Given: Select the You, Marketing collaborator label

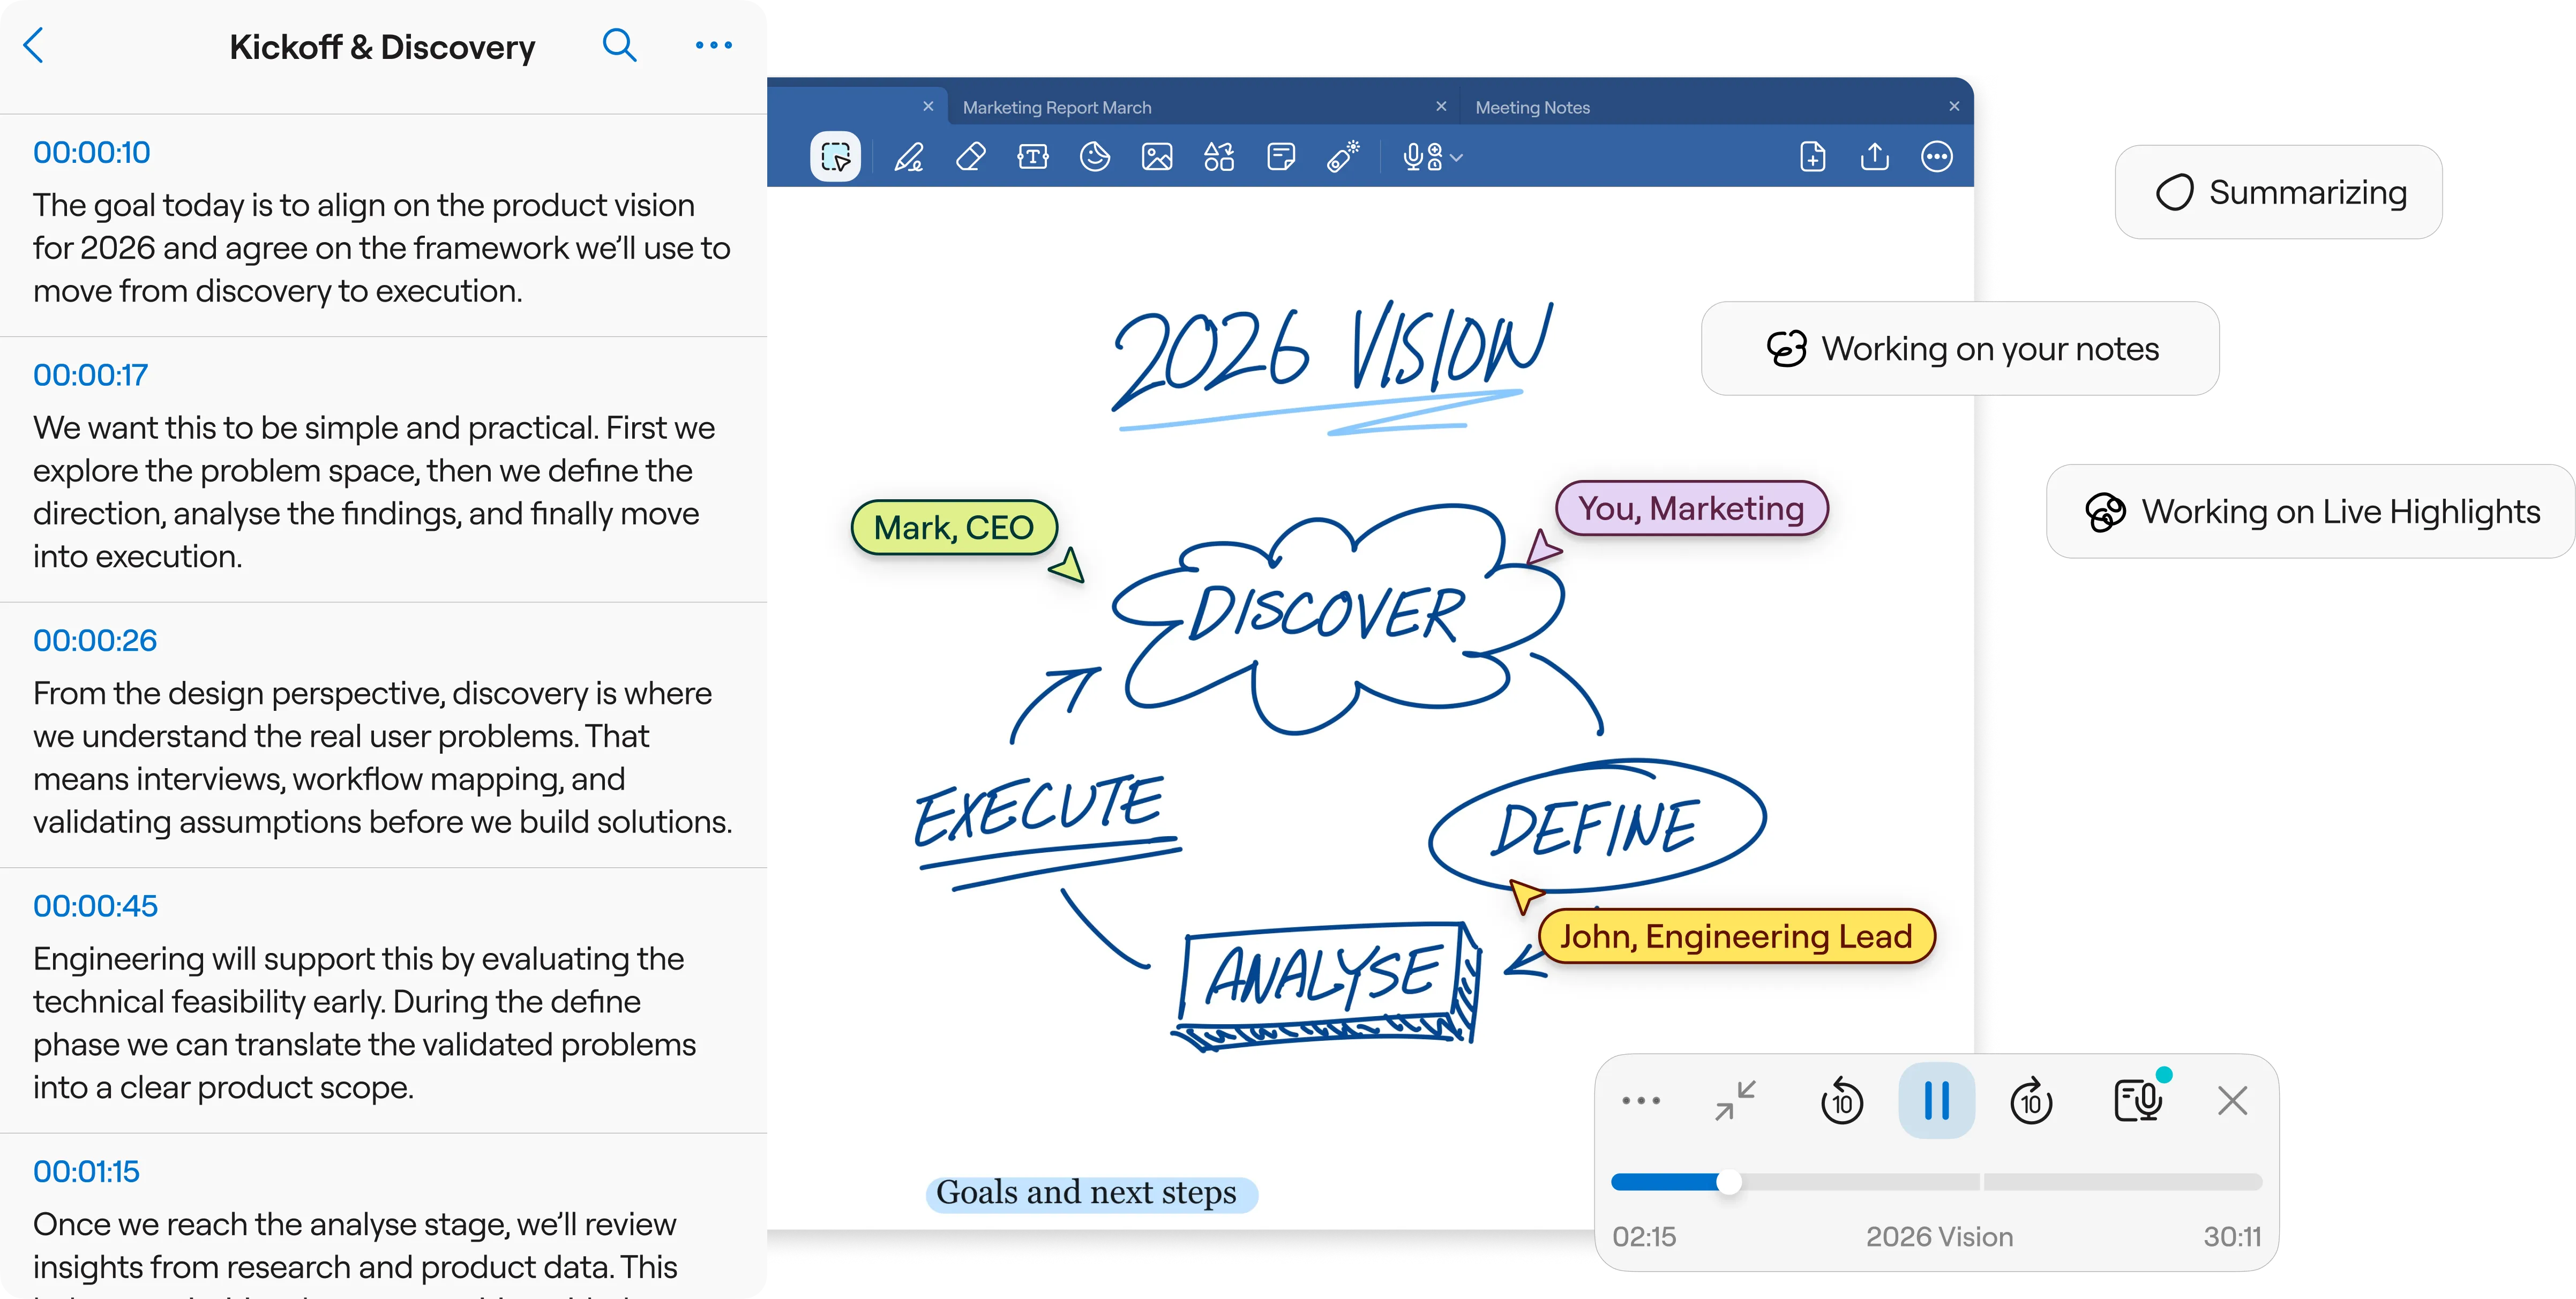Looking at the screenshot, I should pos(1692,508).
